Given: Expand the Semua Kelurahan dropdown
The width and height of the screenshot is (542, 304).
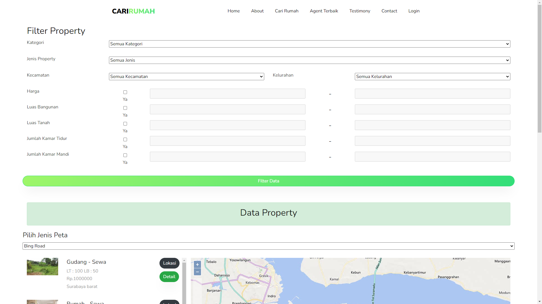Looking at the screenshot, I should click(432, 77).
